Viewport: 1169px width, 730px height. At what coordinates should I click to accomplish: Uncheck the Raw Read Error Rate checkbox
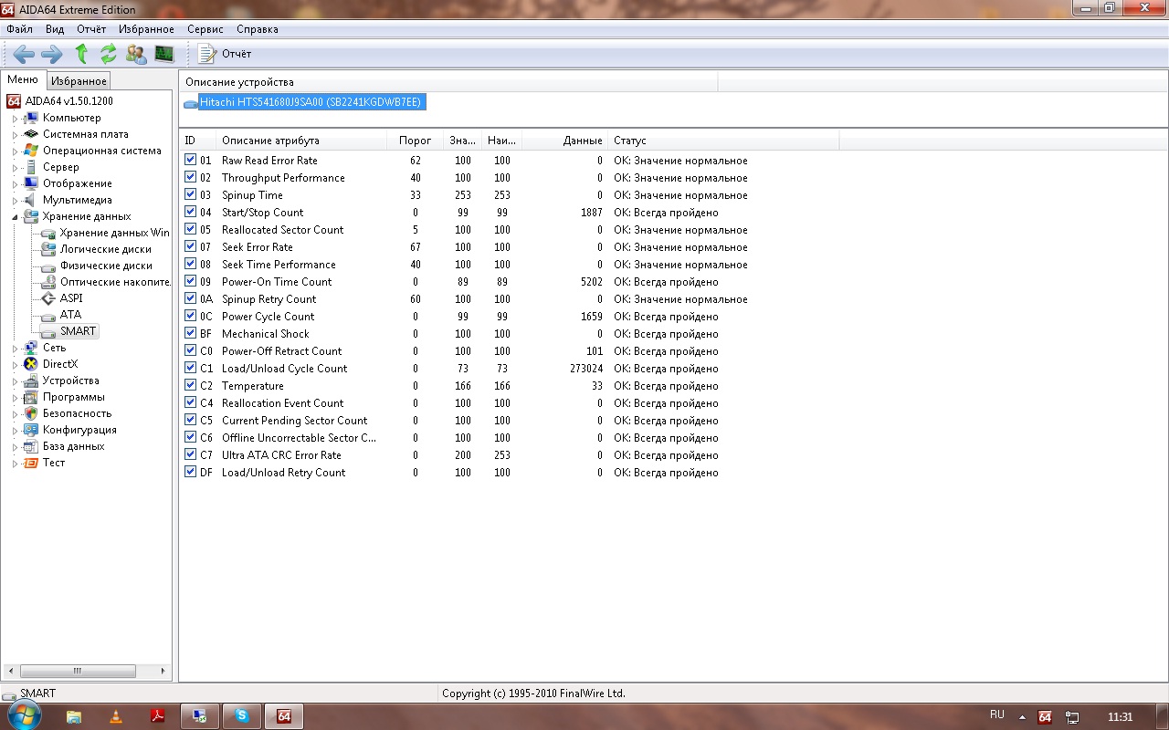click(191, 160)
